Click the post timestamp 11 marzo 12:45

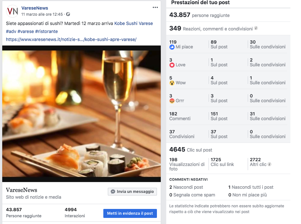point(42,14)
